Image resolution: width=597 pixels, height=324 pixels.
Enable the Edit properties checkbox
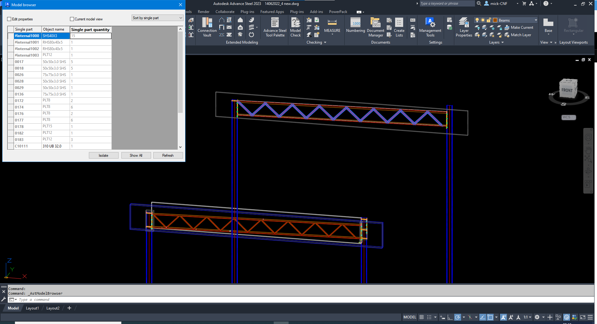[10, 19]
